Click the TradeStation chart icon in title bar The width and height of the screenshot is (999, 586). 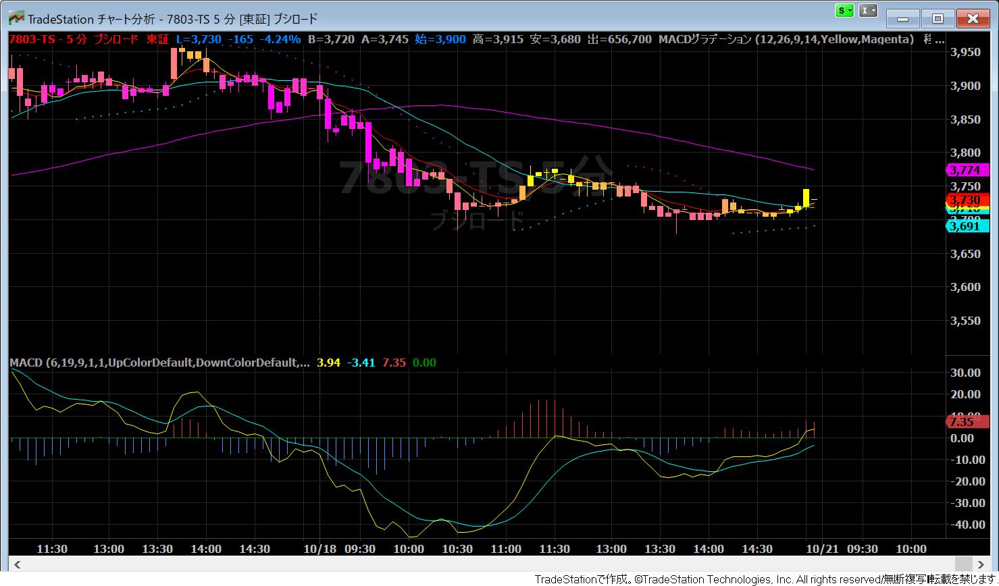(x=16, y=18)
